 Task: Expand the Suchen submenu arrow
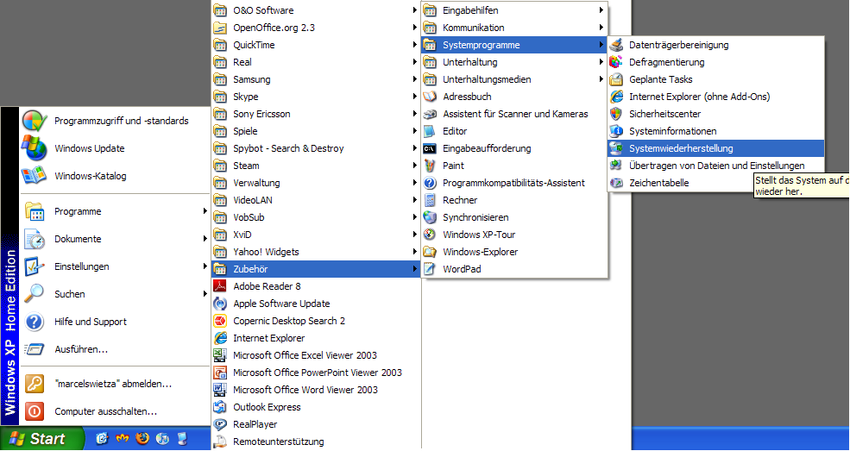[x=205, y=294]
